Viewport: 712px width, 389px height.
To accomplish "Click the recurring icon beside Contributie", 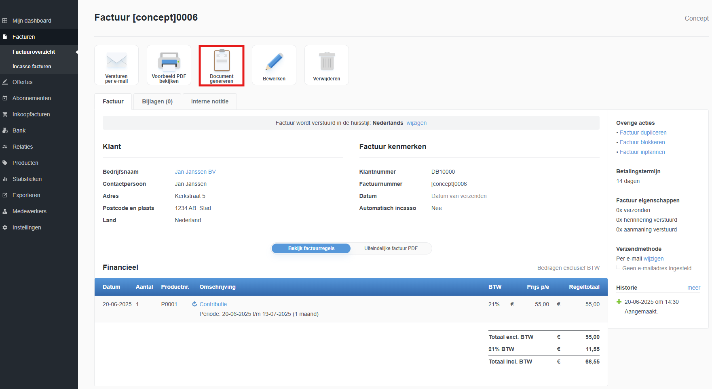I will [194, 304].
